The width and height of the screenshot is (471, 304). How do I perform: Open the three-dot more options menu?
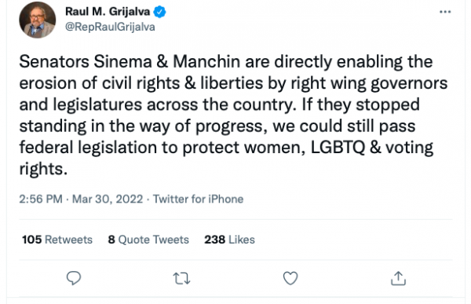[445, 12]
